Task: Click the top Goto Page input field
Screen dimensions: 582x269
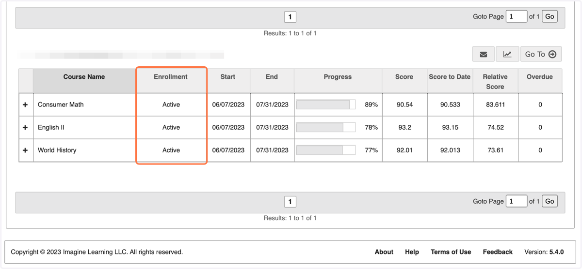Action: pyautogui.click(x=517, y=16)
